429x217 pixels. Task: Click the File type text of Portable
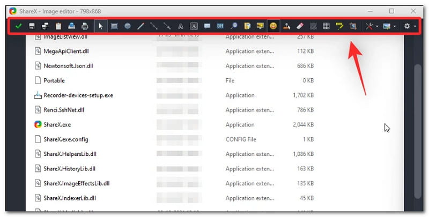(230, 80)
